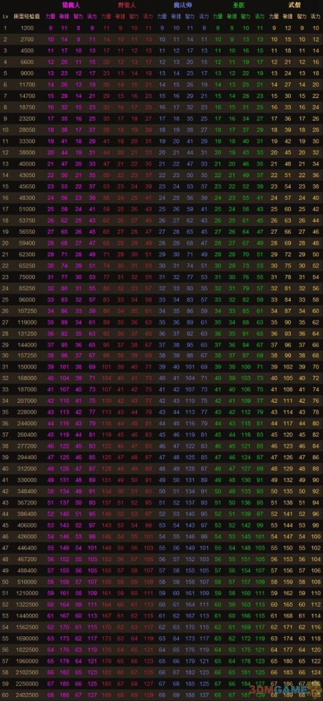Click the 力量 subheader under 猎魔人
Image resolution: width=323 pixels, height=701 pixels.
click(50, 16)
